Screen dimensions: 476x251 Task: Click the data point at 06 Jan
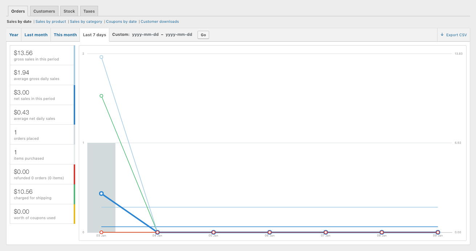(x=269, y=232)
